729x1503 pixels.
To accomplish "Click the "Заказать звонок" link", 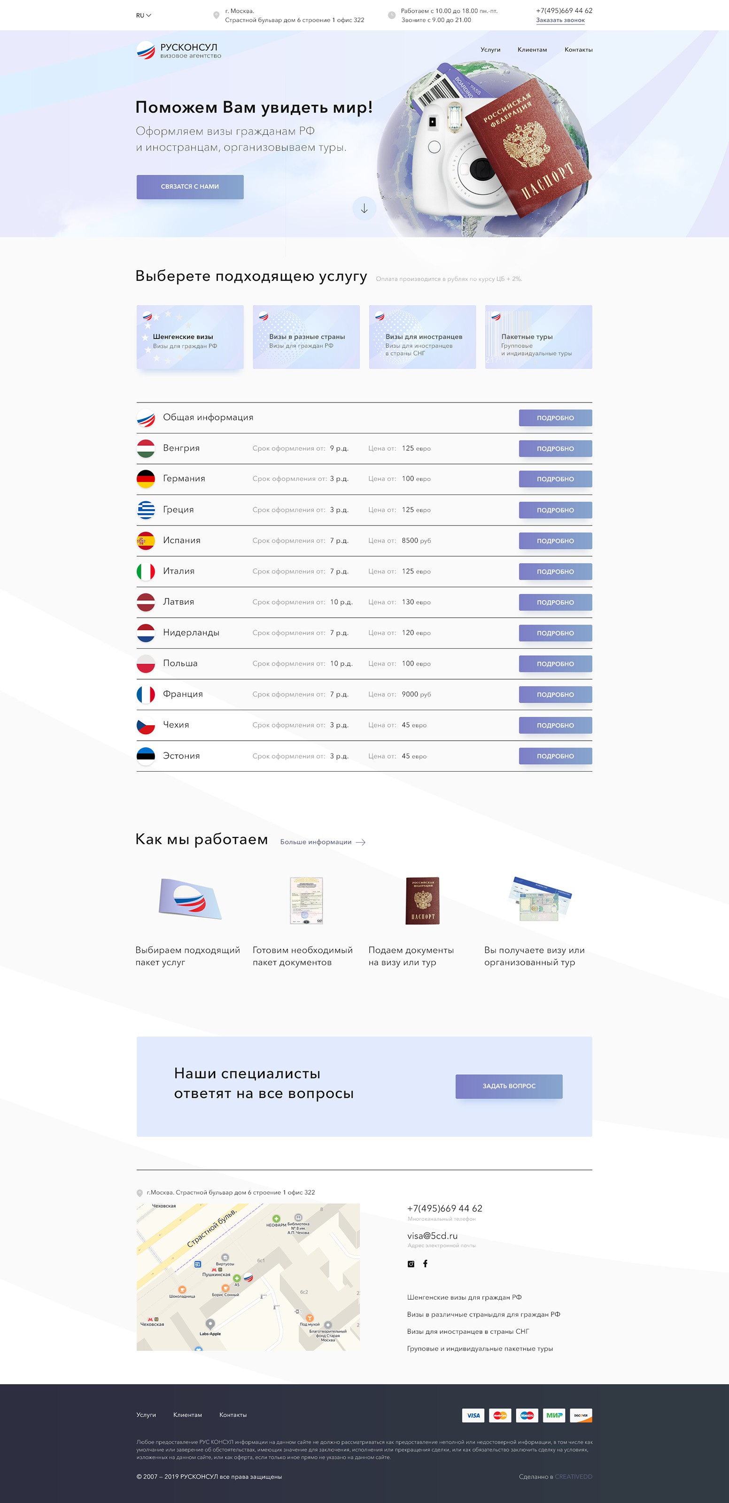I will click(x=560, y=20).
